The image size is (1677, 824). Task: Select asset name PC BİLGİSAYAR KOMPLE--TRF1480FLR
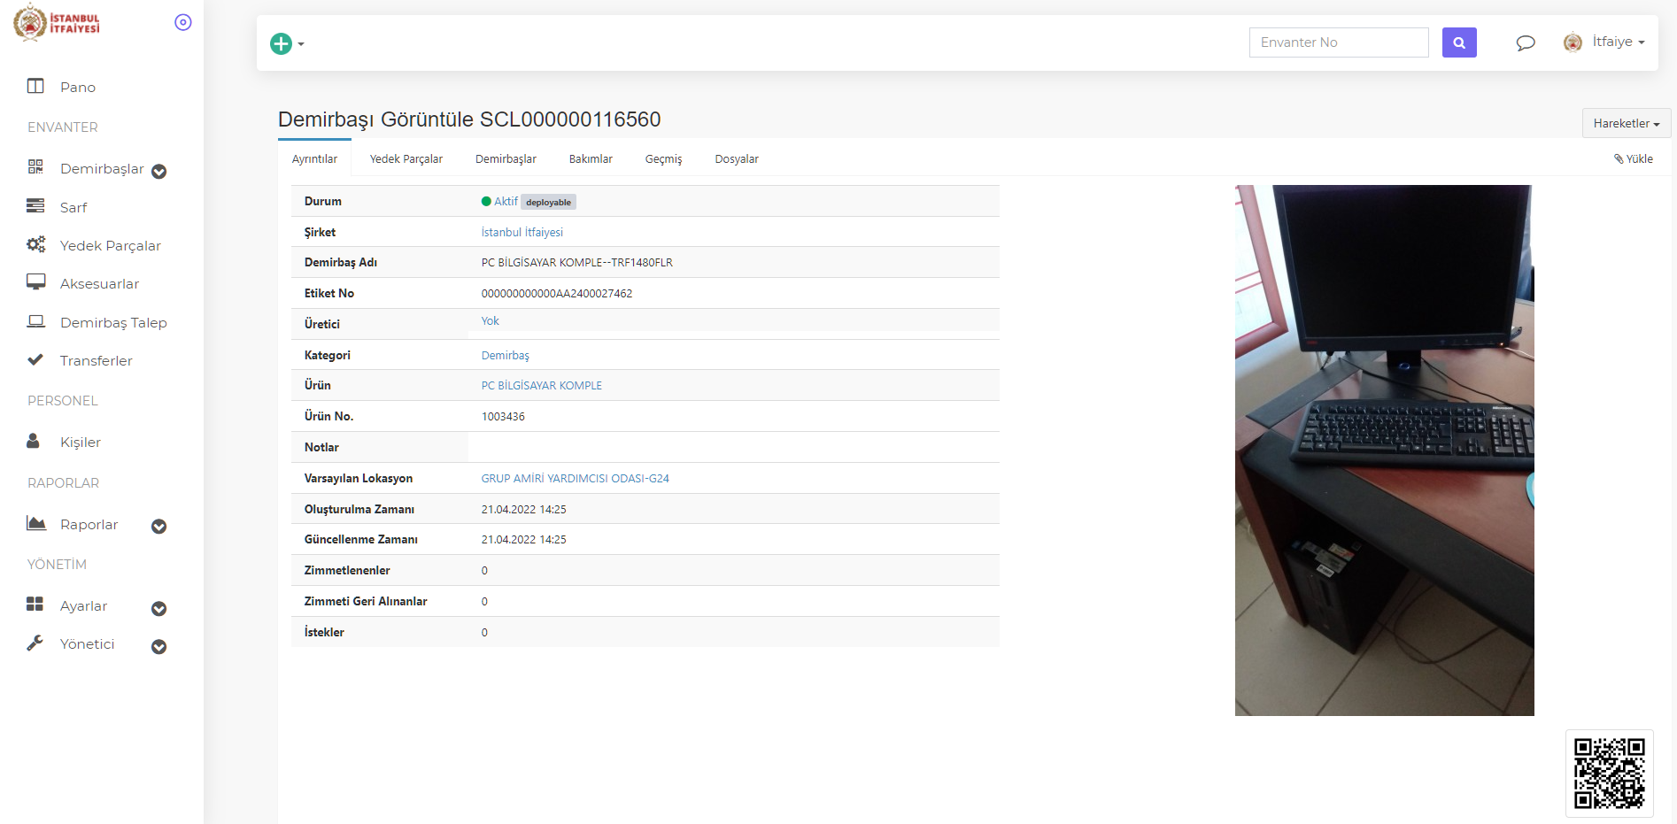tap(577, 262)
